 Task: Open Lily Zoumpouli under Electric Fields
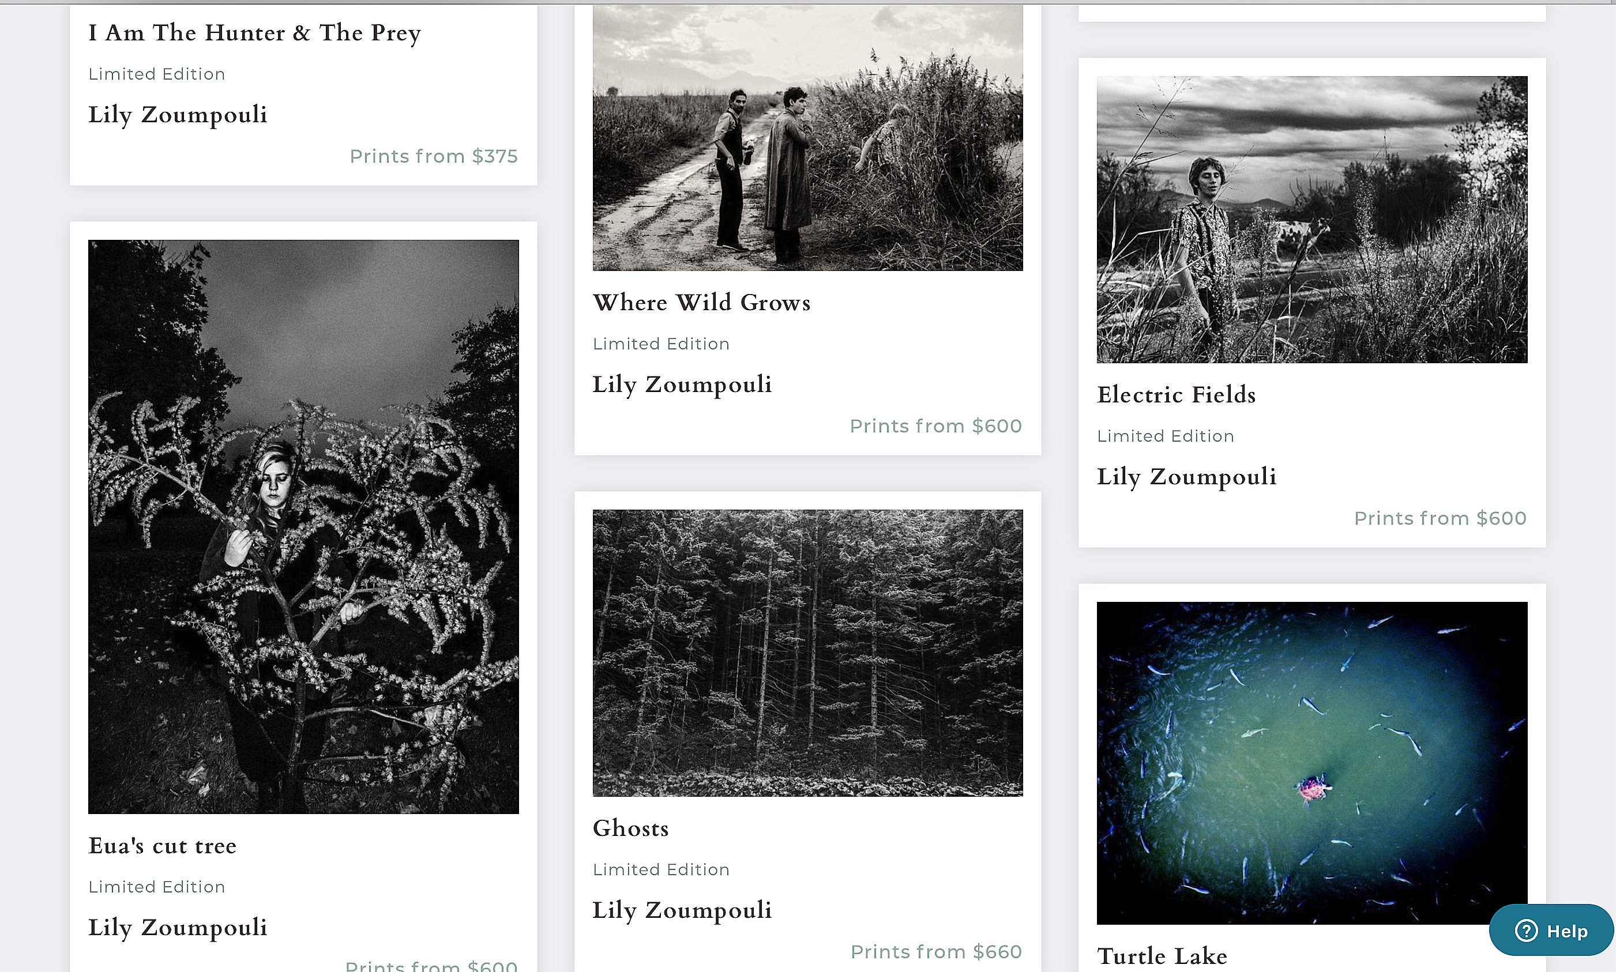tap(1187, 477)
